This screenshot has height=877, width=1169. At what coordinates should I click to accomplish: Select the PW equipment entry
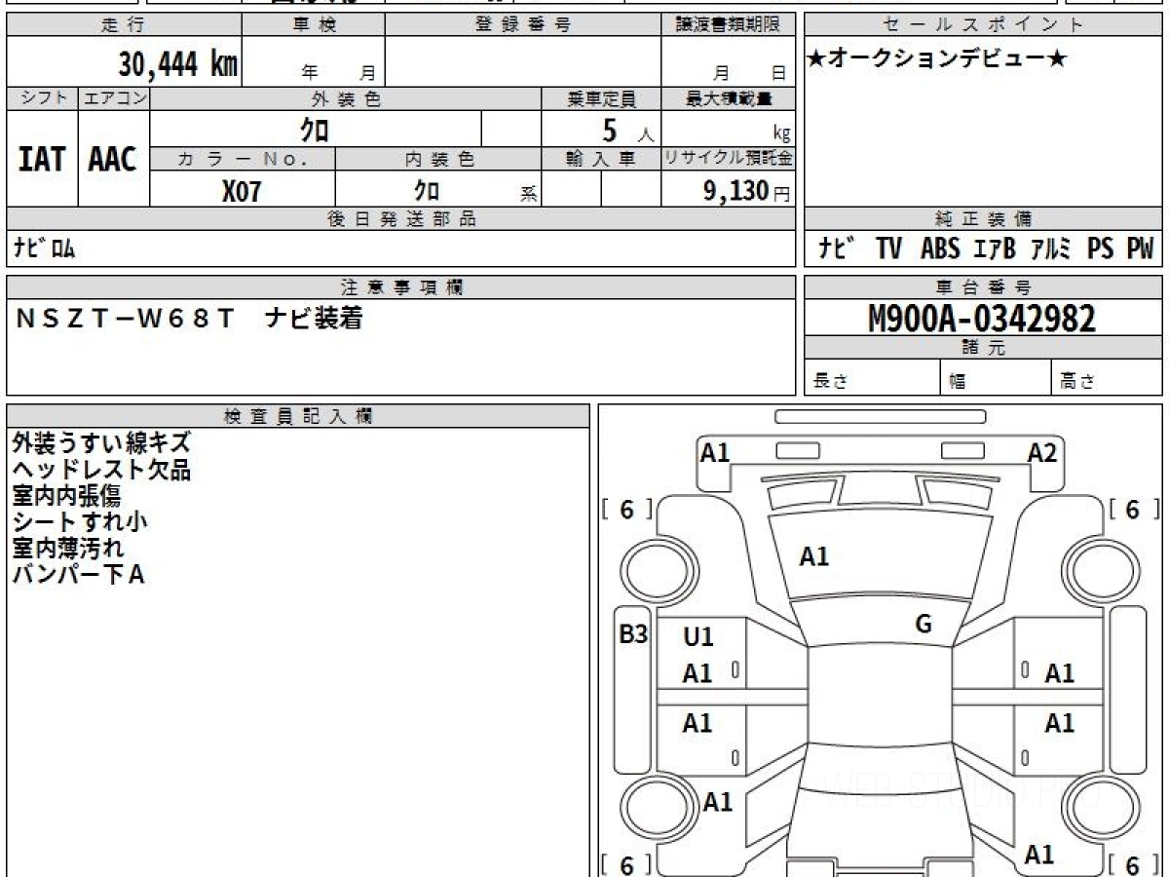pyautogui.click(x=1140, y=249)
